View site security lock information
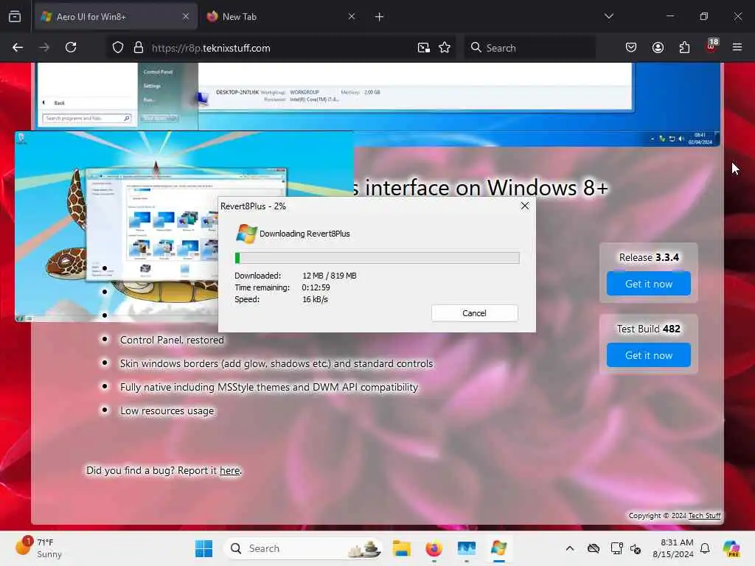The width and height of the screenshot is (755, 566). [139, 48]
